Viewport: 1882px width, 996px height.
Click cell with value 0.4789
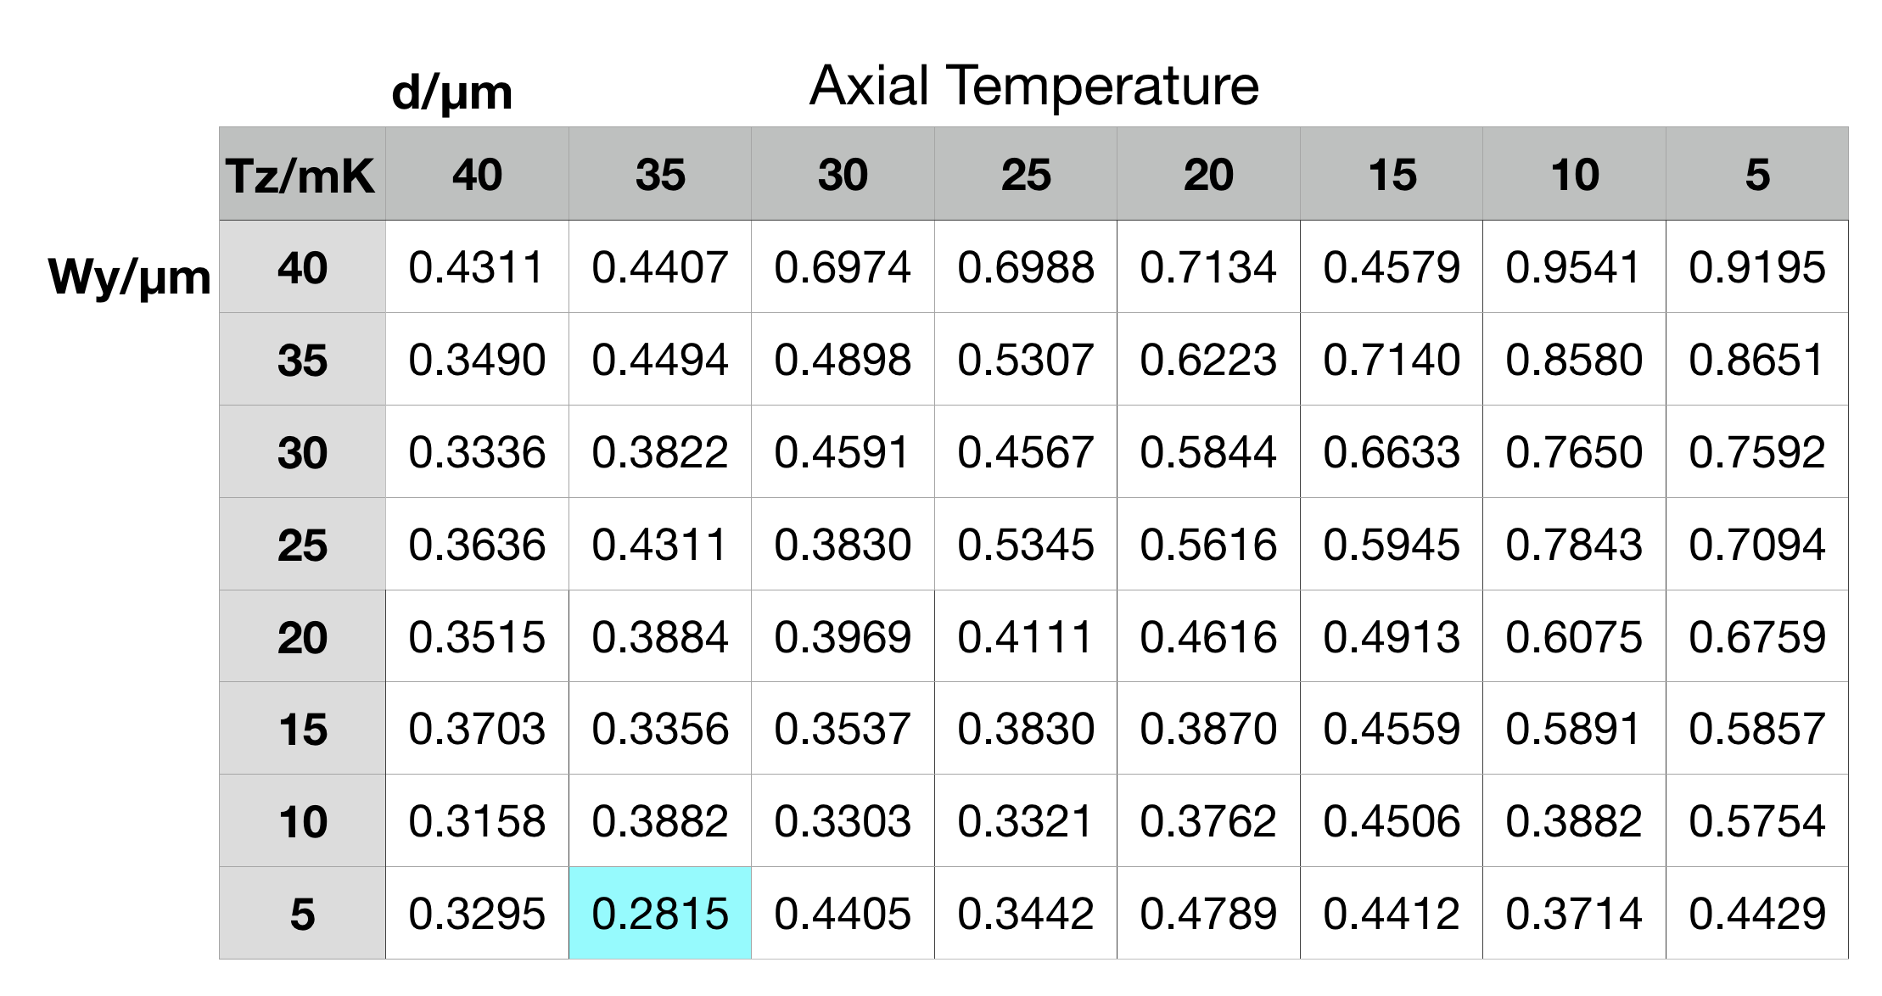coord(1208,913)
